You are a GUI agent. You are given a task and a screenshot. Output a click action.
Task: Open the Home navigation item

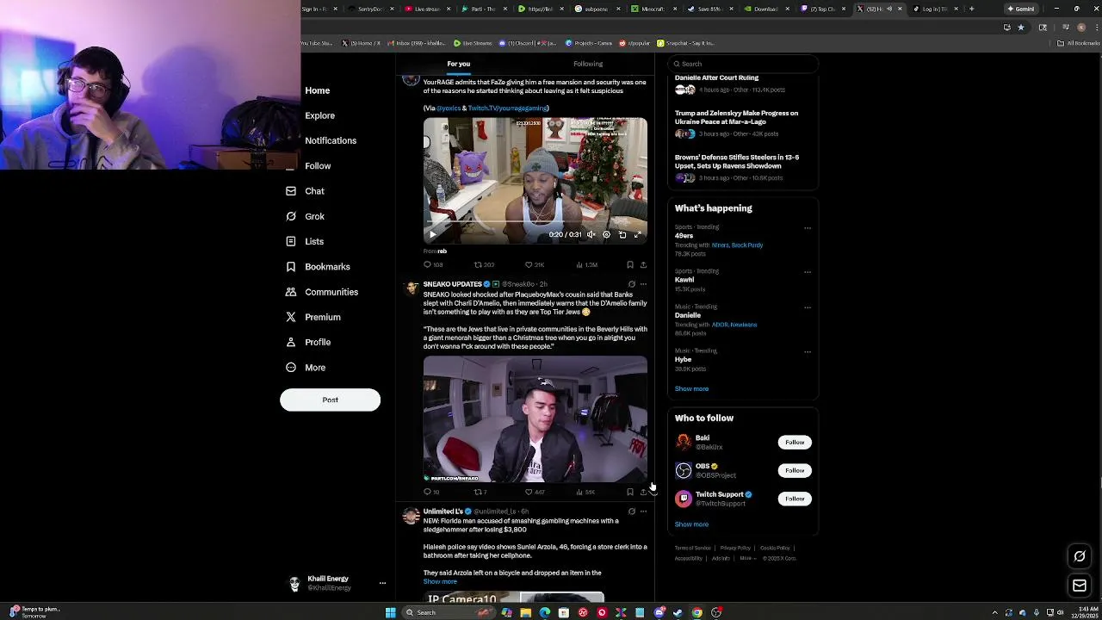point(317,90)
